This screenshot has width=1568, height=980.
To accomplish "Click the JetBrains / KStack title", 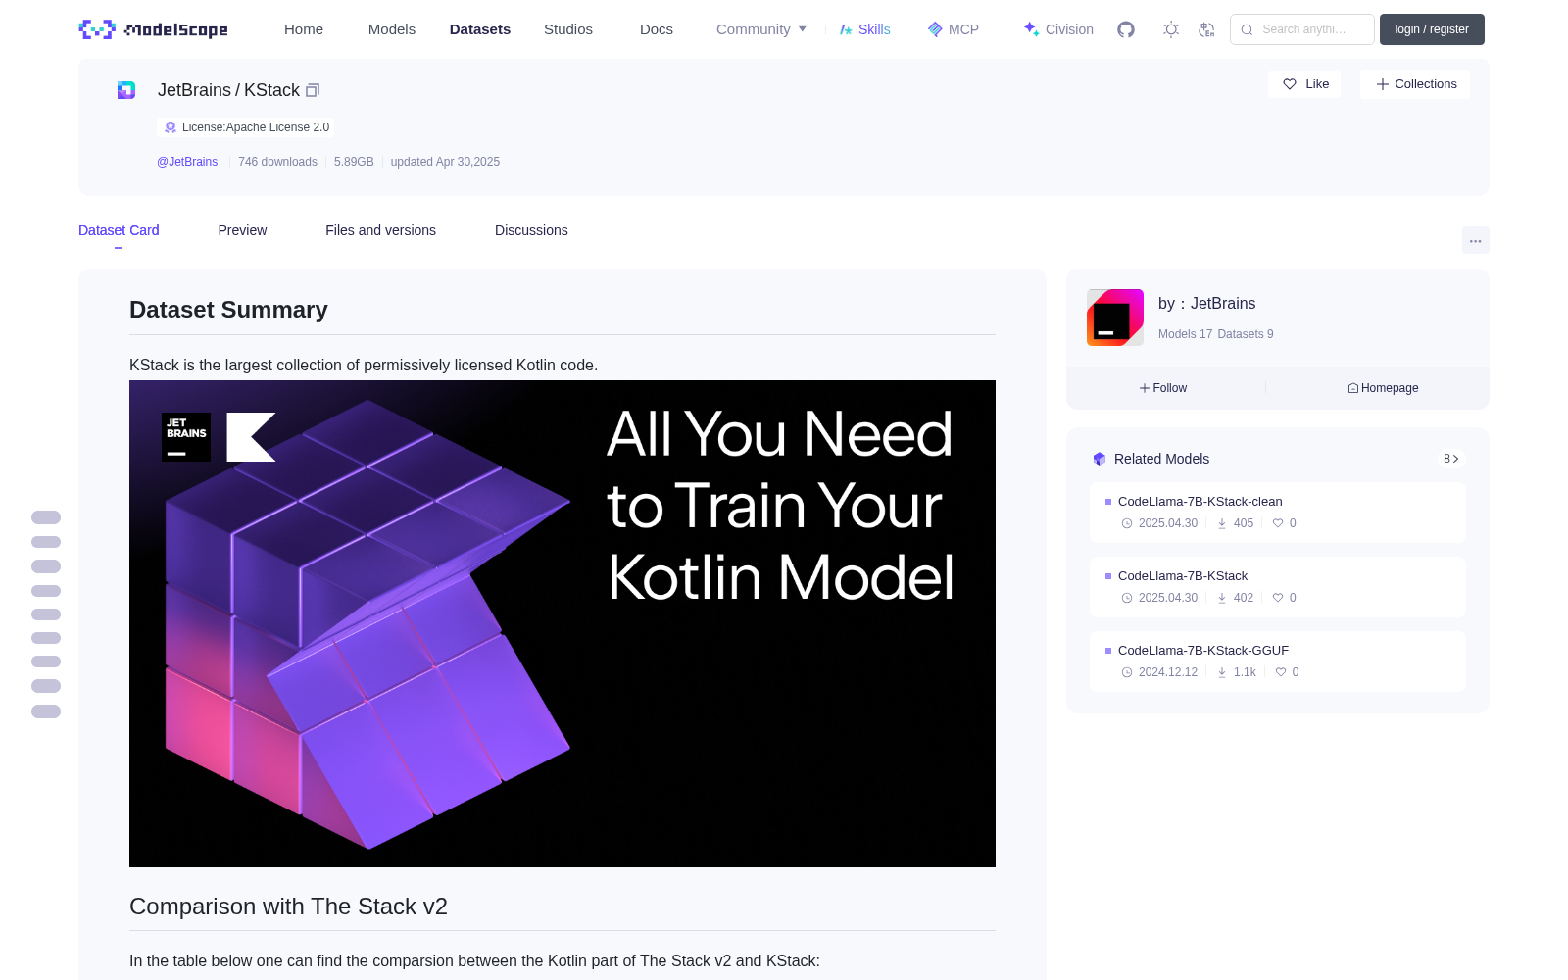I will click(x=228, y=90).
